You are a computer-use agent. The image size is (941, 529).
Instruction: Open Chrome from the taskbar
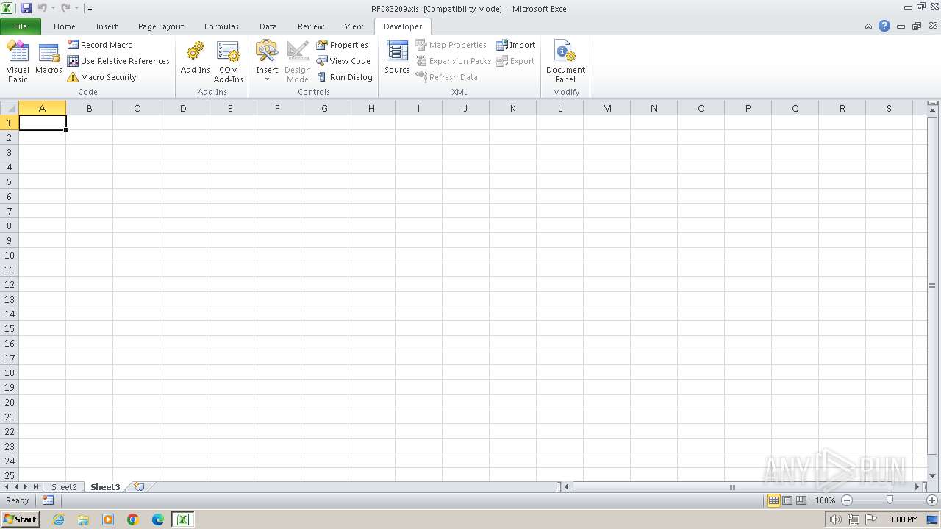click(x=133, y=519)
